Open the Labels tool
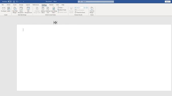This screenshot has width=172, height=96. pyautogui.click(x=9, y=10)
